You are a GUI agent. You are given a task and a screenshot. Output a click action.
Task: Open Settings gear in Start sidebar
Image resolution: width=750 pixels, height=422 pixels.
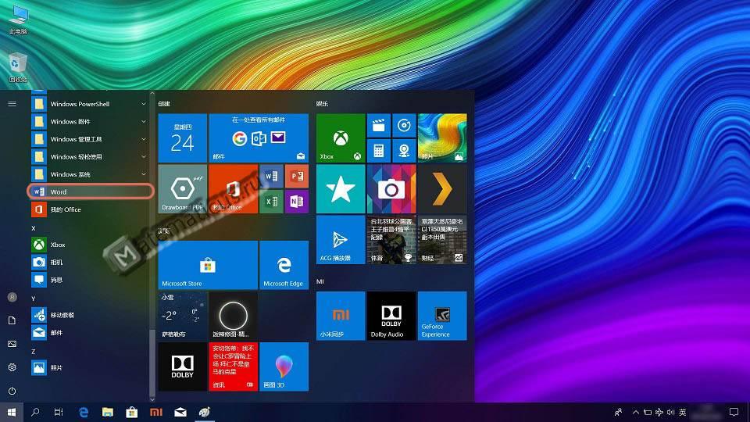[12, 367]
